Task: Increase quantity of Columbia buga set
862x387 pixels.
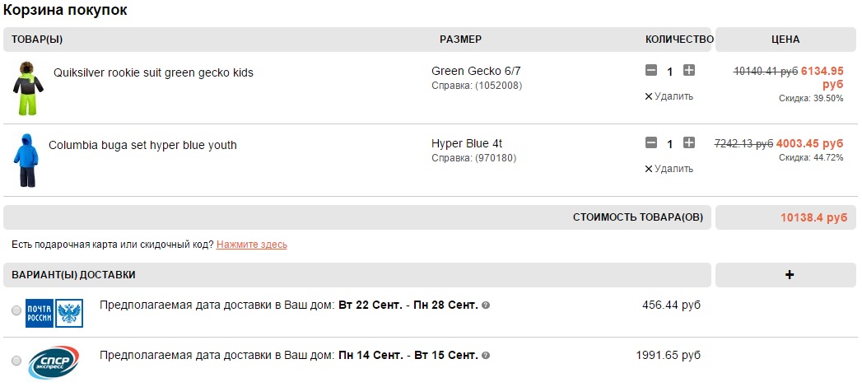Action: [689, 143]
